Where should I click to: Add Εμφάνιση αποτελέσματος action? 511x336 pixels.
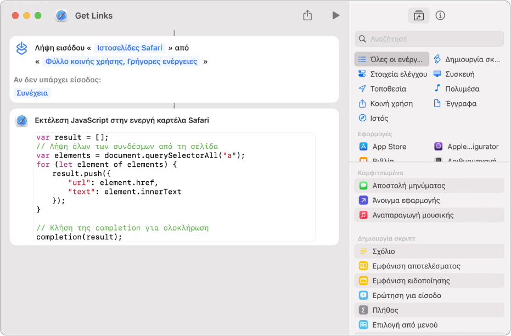tap(429, 266)
